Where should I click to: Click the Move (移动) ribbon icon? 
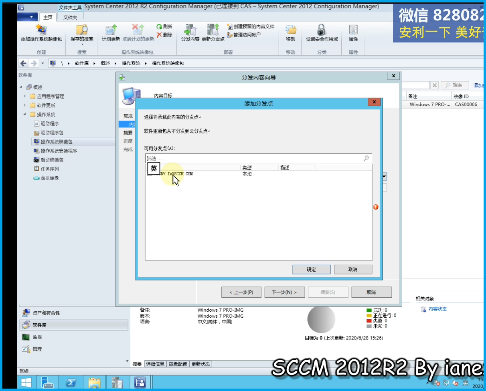point(290,33)
